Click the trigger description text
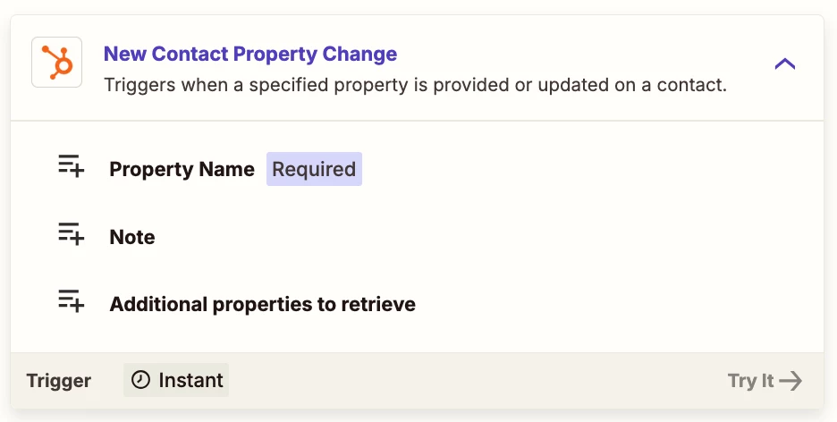Screen dimensions: 837x422 (415, 85)
